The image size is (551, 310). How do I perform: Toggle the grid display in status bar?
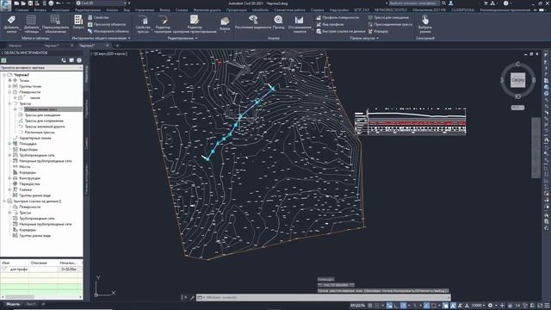tap(369, 306)
